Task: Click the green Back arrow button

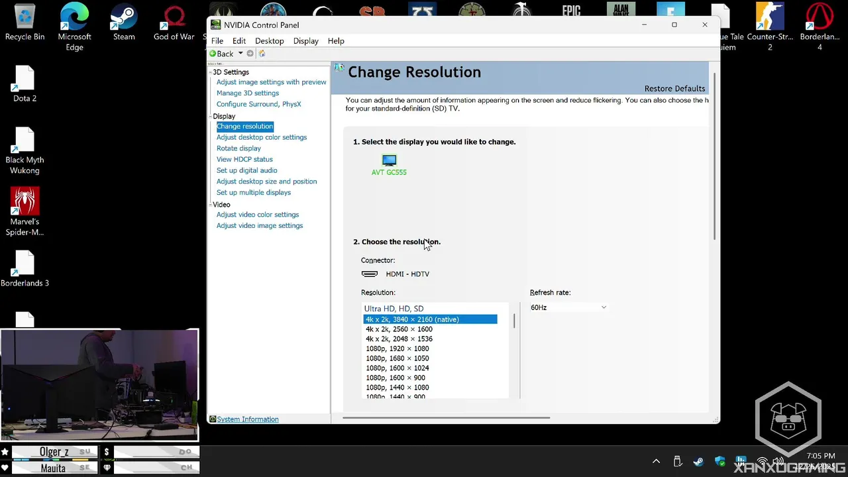Action: click(x=222, y=54)
